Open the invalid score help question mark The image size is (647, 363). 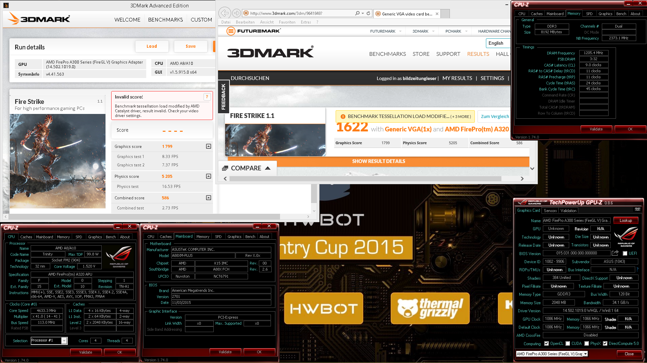click(x=207, y=97)
